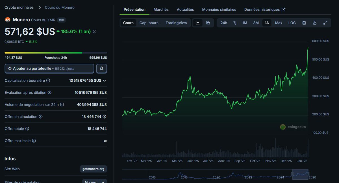This screenshot has height=183, width=339.
Task: Expand chart to fullscreen
Action: [x=325, y=23]
